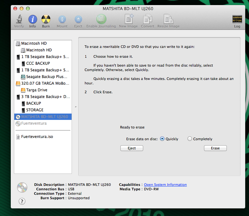The height and width of the screenshot is (216, 249).
Task: Select the CCC BACKUP volume
Action: coord(43,63)
